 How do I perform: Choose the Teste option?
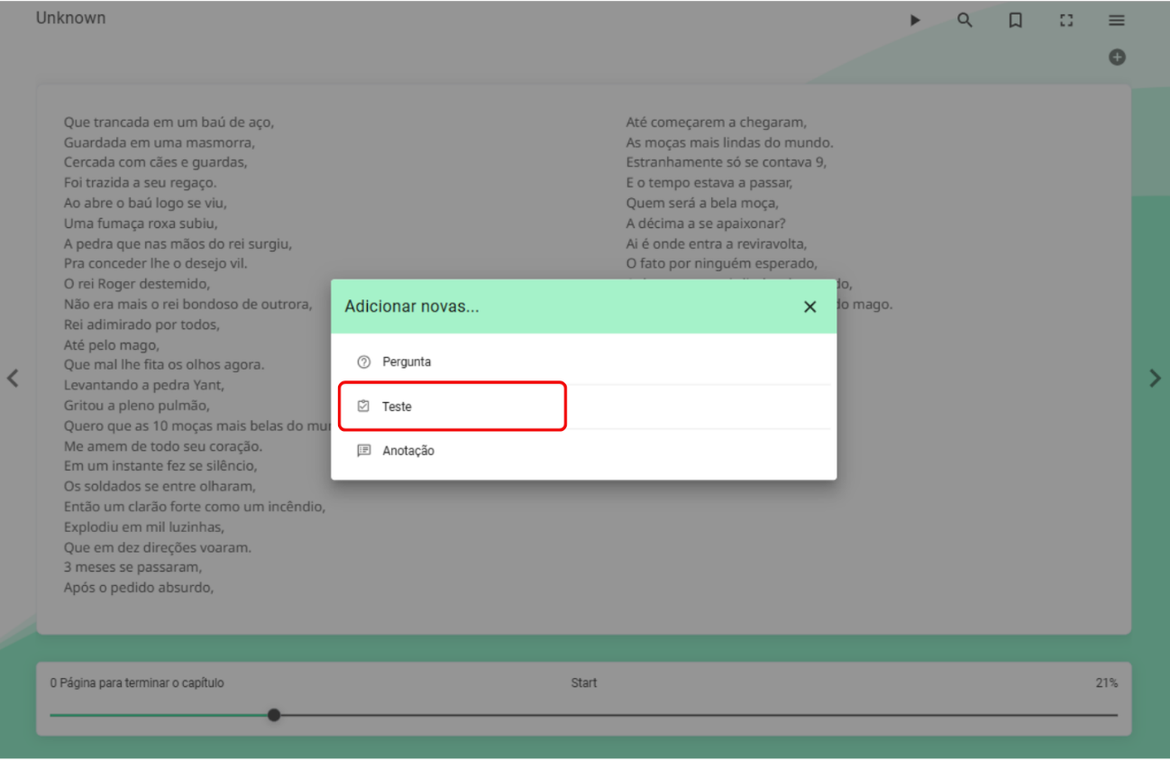point(583,407)
